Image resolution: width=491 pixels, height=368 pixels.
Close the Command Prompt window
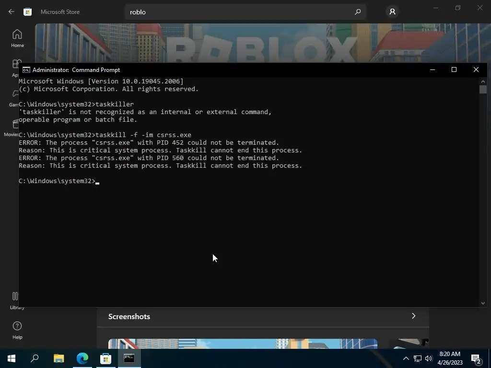(x=476, y=70)
